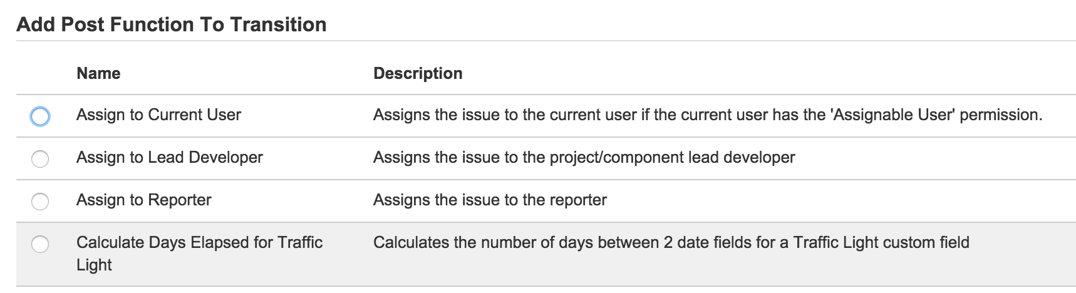Click the 'Assign to Lead Developer' name label

[169, 158]
